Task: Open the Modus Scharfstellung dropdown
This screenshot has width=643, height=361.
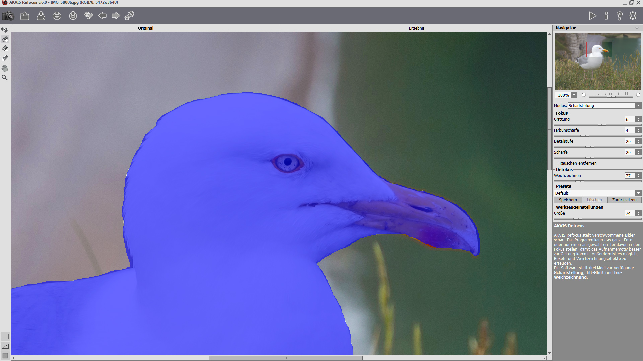Action: click(638, 105)
